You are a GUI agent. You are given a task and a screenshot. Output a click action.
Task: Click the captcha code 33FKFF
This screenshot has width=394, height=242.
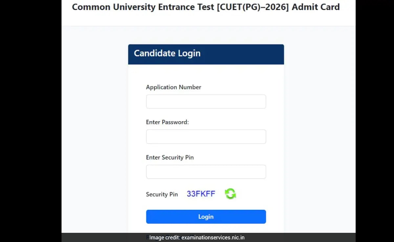[x=201, y=194]
